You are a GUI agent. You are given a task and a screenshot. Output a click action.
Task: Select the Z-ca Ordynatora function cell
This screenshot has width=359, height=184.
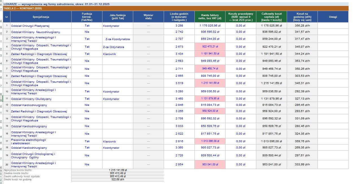(118, 47)
